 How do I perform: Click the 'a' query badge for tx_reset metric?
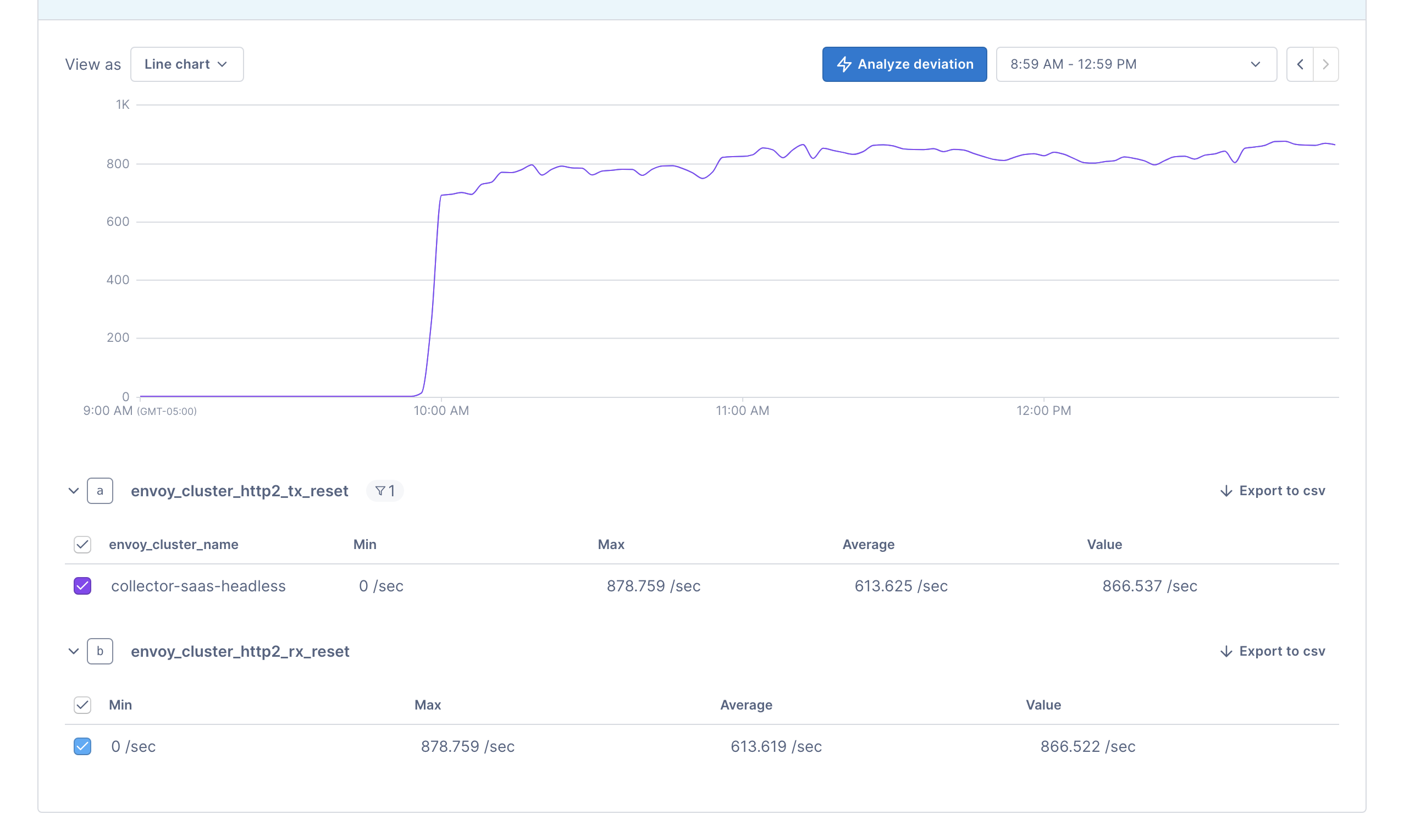100,491
